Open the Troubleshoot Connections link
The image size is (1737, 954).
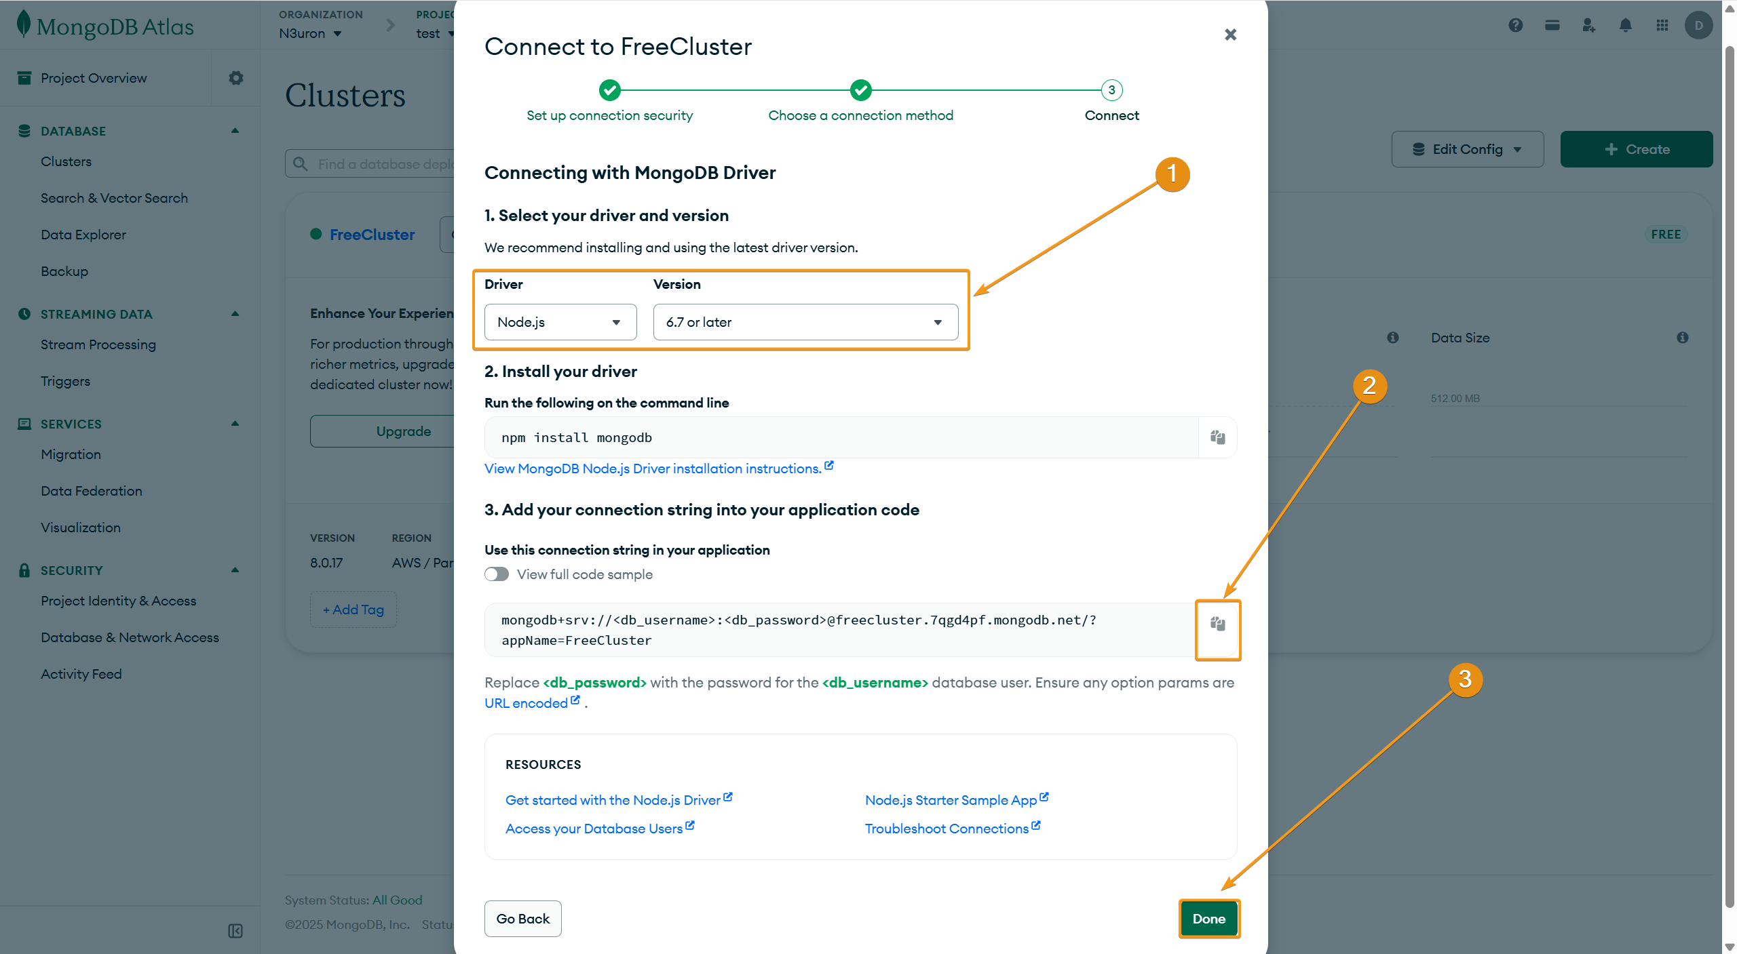(947, 829)
